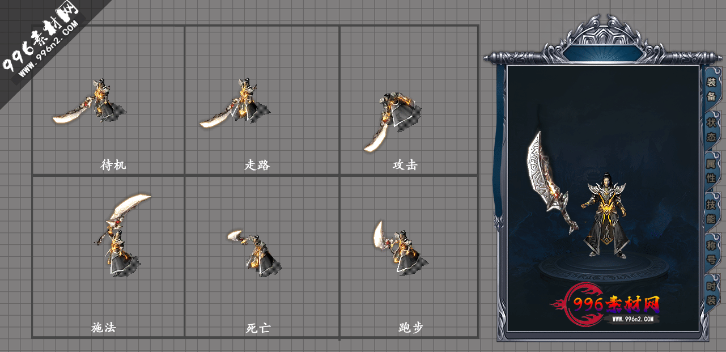Select the running sprite above 跑步

click(401, 247)
